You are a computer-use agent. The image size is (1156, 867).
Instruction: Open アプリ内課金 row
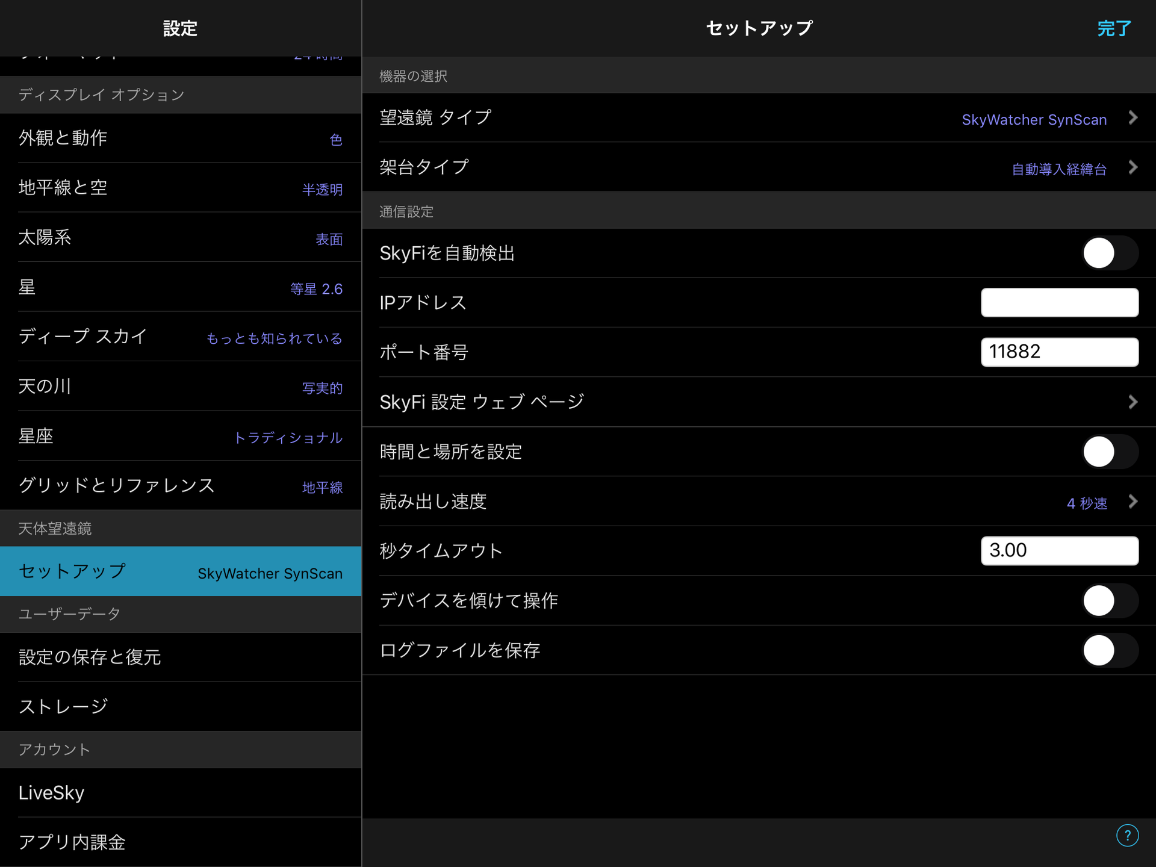[181, 842]
